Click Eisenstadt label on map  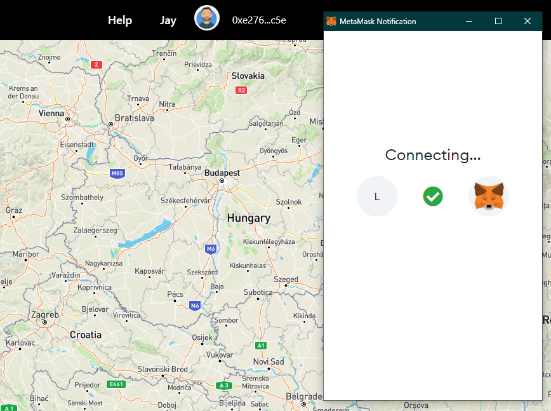[77, 144]
